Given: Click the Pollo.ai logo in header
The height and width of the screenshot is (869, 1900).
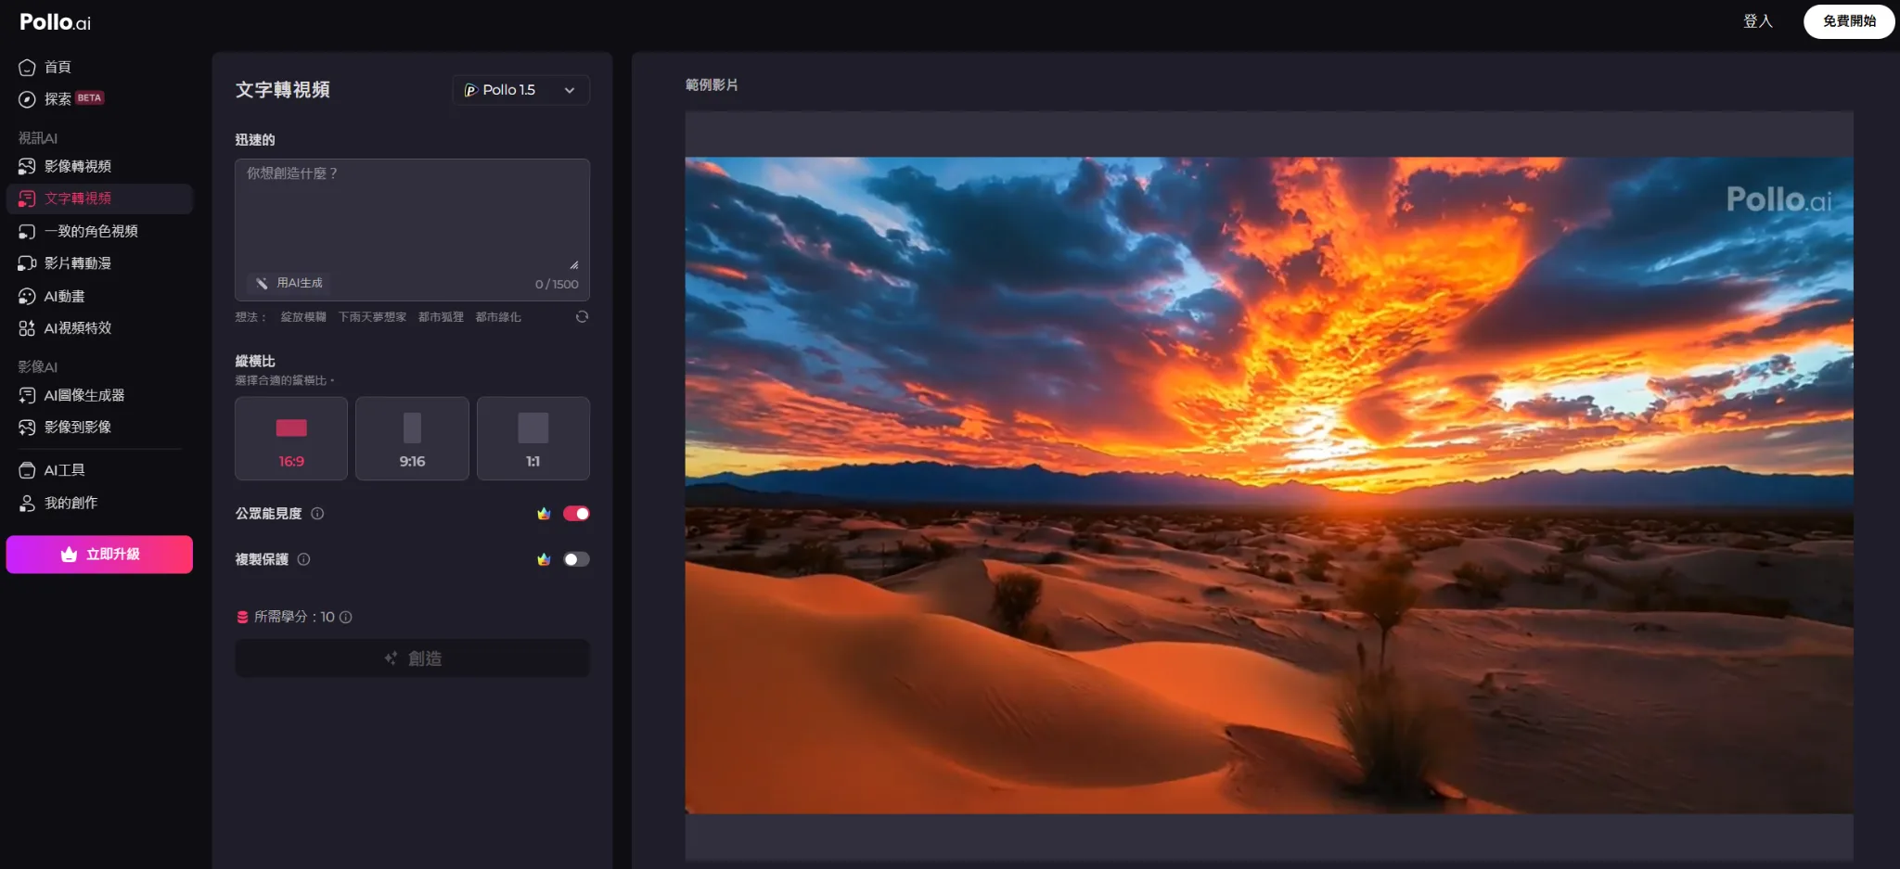Looking at the screenshot, I should [x=56, y=22].
